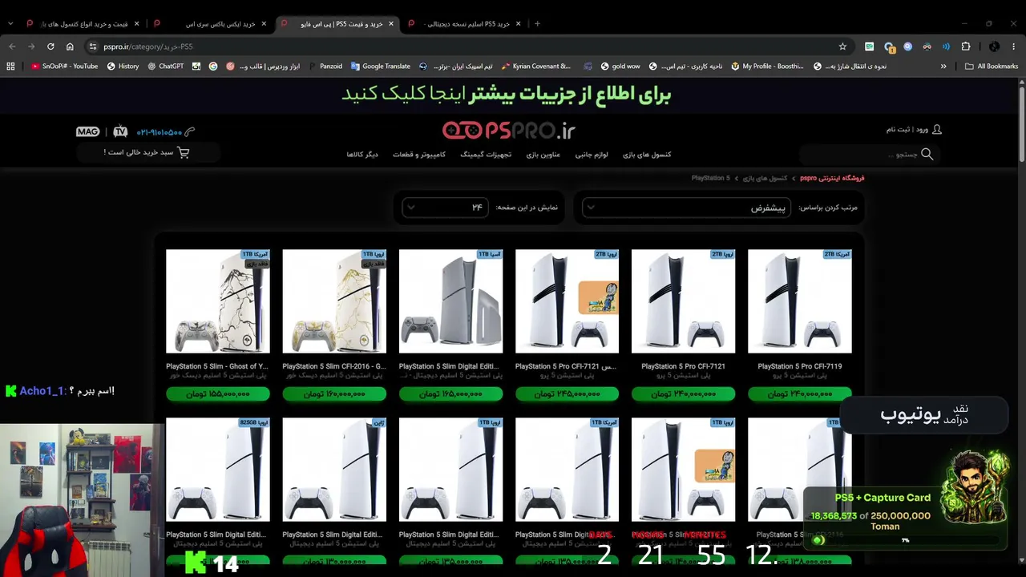Open the لوازم جانبی navigation menu
Screen dimensions: 1026x577
pos(592,155)
